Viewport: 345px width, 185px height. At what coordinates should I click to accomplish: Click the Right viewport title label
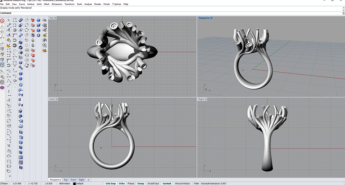tap(201, 99)
